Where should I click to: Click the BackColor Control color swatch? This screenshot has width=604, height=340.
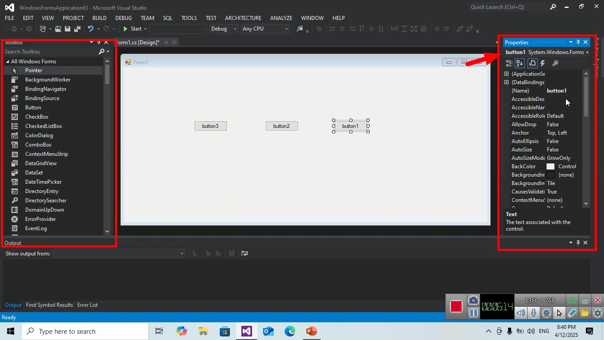click(x=550, y=166)
